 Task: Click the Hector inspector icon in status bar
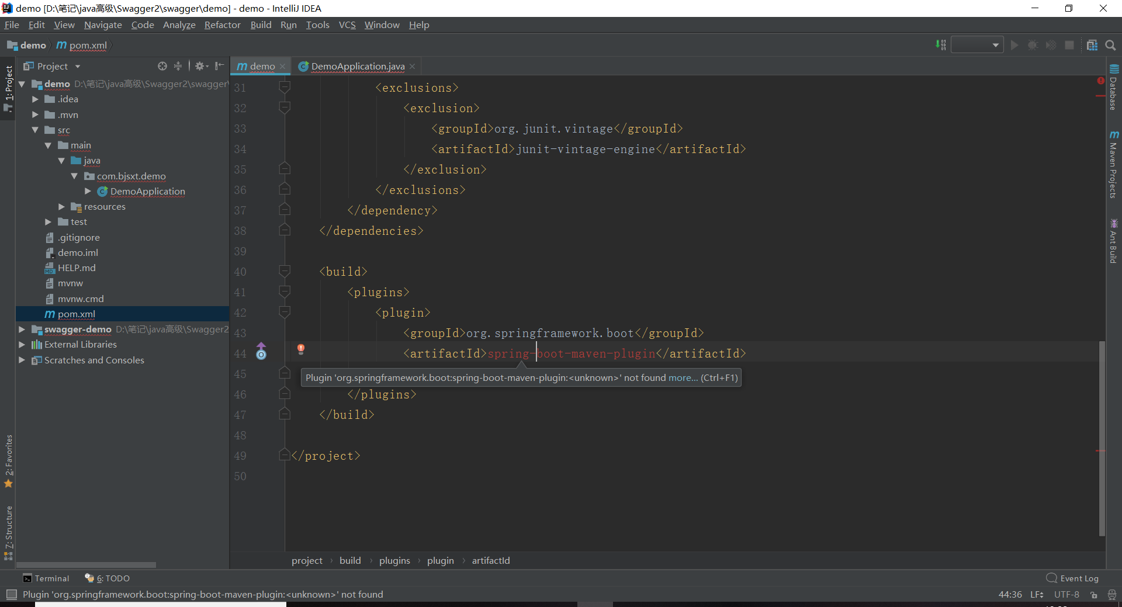point(1111,595)
